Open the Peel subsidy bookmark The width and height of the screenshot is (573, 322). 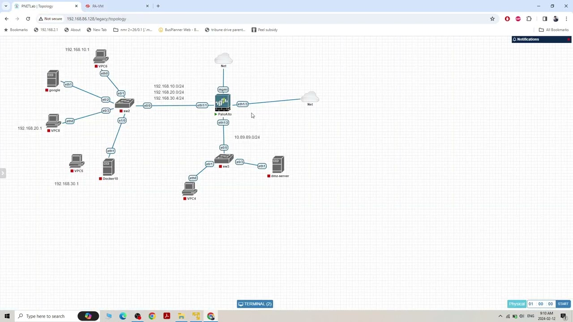(265, 30)
